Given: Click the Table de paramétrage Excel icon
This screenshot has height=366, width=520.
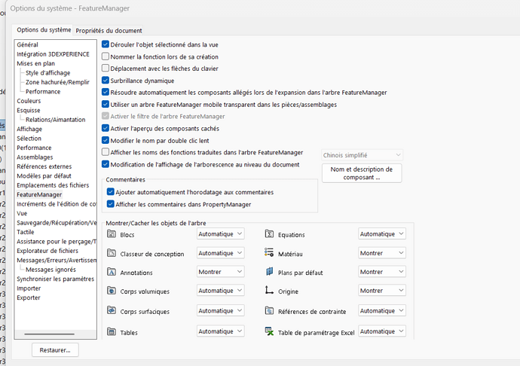Looking at the screenshot, I should [269, 331].
